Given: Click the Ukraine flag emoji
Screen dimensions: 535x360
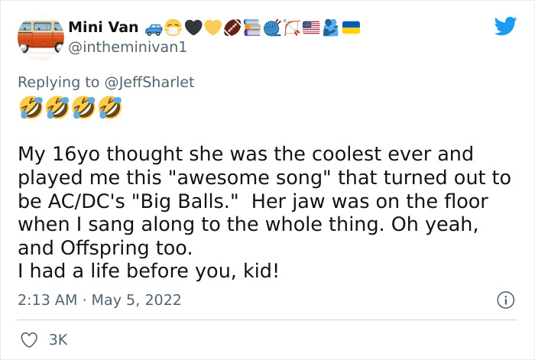Looking at the screenshot, I should click(x=350, y=28).
